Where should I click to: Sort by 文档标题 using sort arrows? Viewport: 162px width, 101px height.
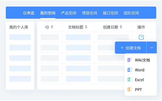point(86,27)
